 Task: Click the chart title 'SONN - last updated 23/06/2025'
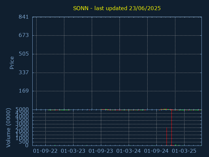(117, 8)
